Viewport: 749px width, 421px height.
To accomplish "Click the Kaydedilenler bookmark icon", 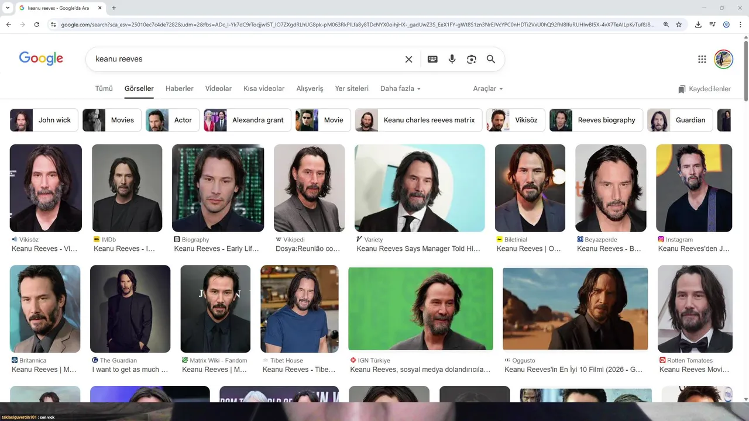I will (x=682, y=89).
